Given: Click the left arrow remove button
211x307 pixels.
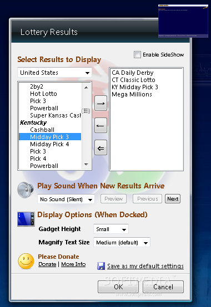Looking at the screenshot, I should (x=101, y=125).
